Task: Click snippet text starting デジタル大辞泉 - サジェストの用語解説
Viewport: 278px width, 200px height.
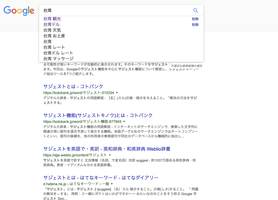Action: coord(120,100)
